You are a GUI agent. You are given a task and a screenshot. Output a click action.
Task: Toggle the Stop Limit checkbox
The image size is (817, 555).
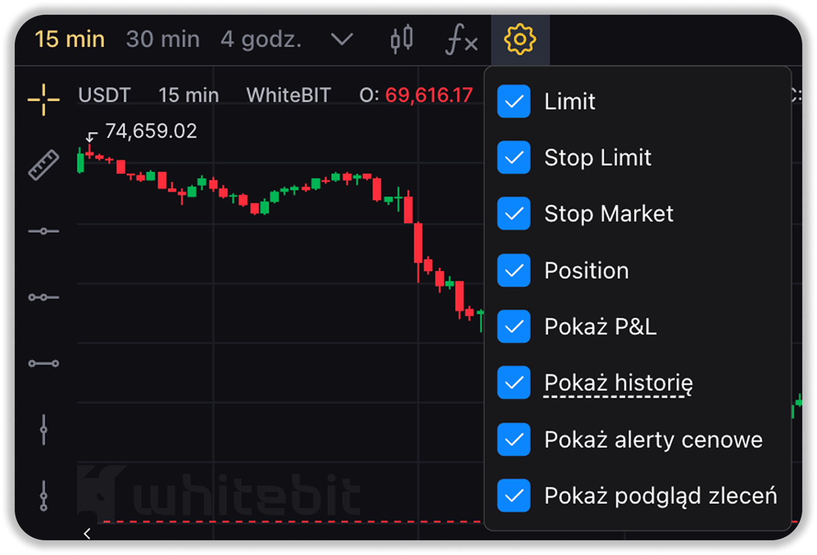(x=514, y=157)
